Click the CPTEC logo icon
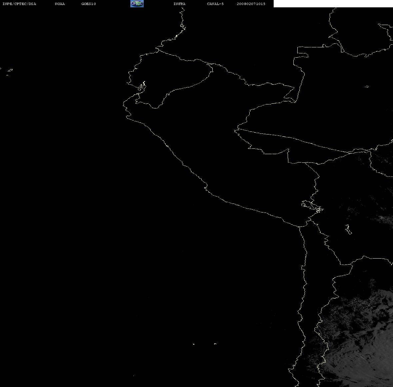The height and width of the screenshot is (387, 393). (x=137, y=4)
